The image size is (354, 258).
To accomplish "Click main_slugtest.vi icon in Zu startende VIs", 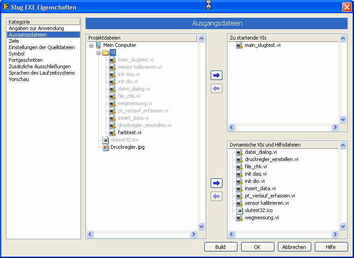I will [239, 46].
